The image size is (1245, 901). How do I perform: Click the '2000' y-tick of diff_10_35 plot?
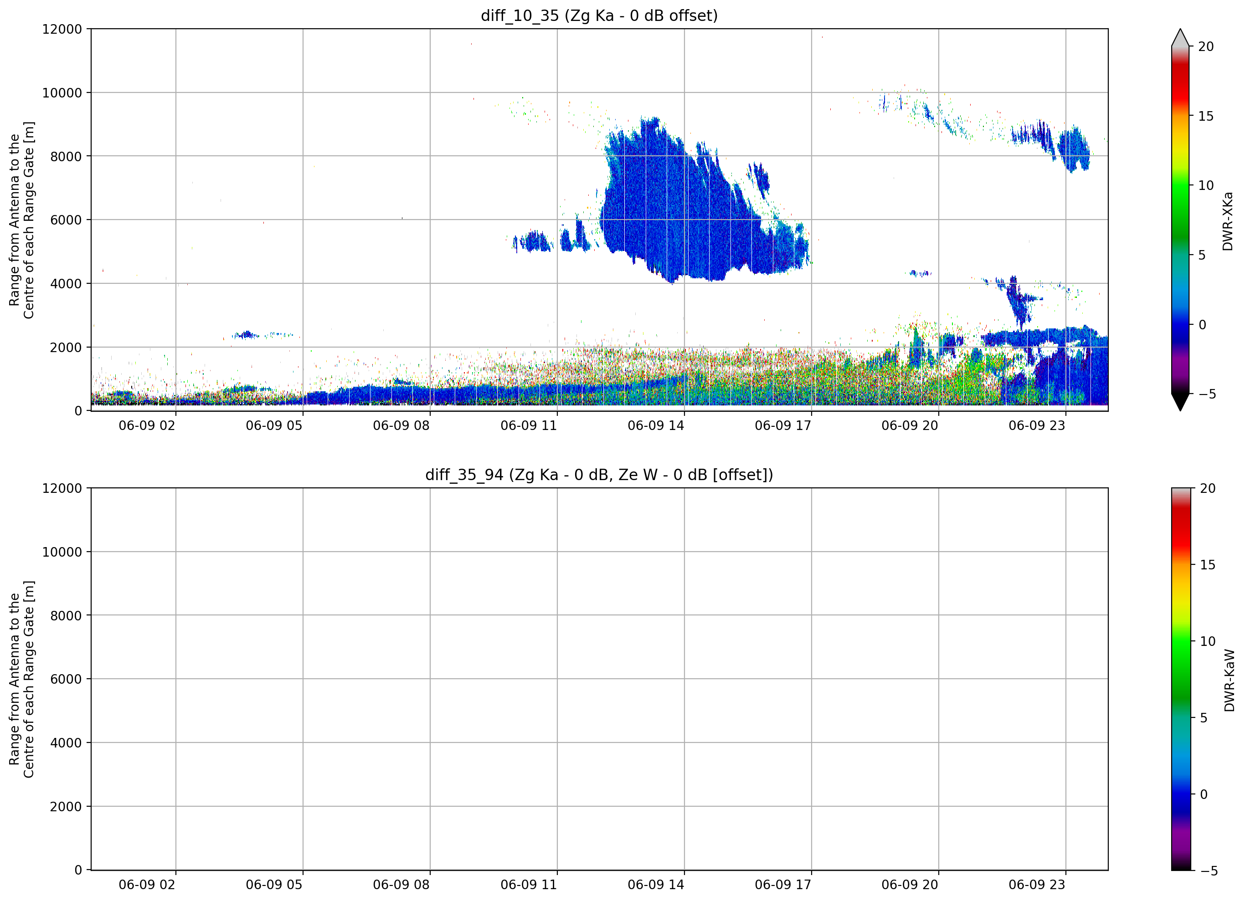point(66,348)
